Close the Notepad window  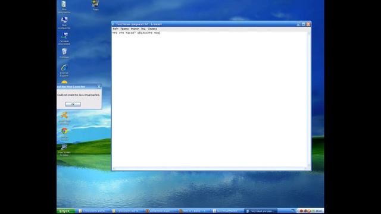[308, 24]
